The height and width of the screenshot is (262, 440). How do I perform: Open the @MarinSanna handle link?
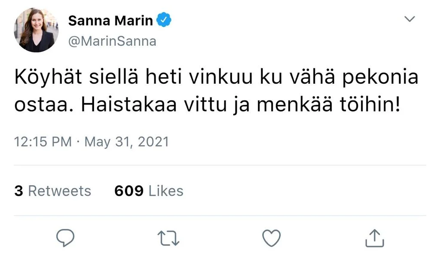click(x=112, y=41)
